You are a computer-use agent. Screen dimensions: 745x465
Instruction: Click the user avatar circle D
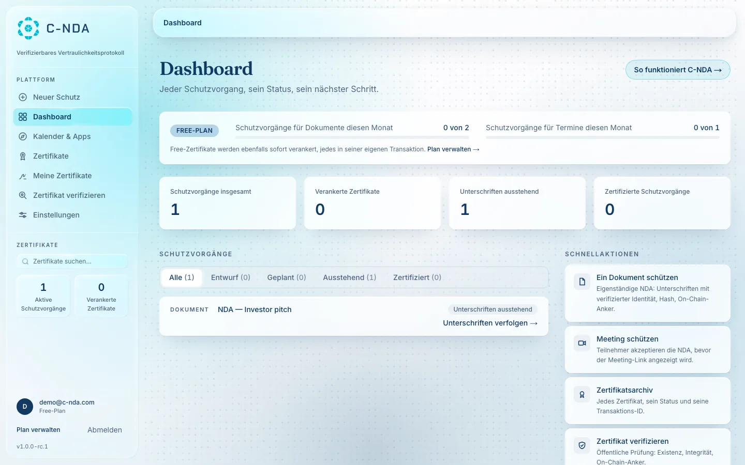point(25,407)
